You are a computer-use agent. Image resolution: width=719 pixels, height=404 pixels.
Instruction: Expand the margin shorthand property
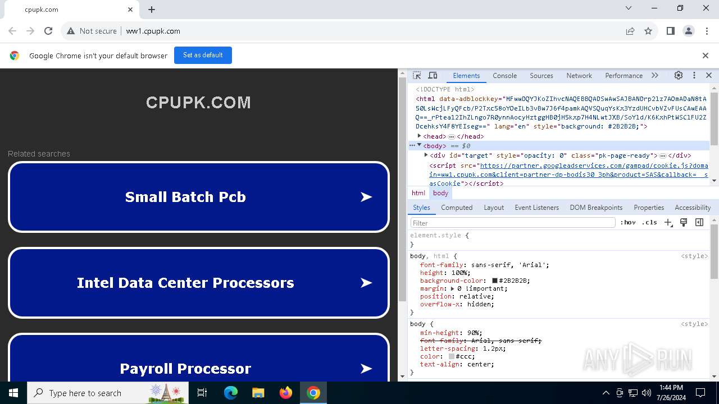(452, 288)
